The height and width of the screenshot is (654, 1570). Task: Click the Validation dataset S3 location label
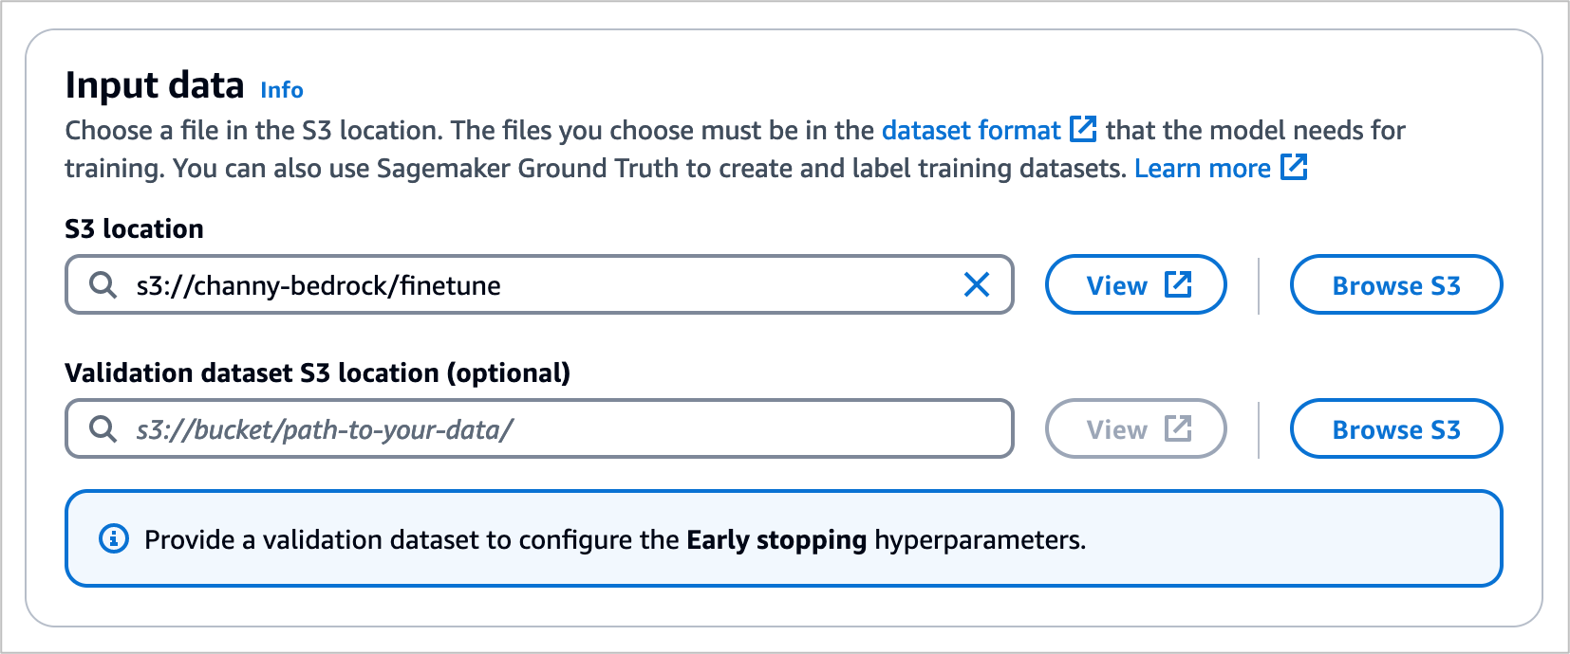(317, 372)
